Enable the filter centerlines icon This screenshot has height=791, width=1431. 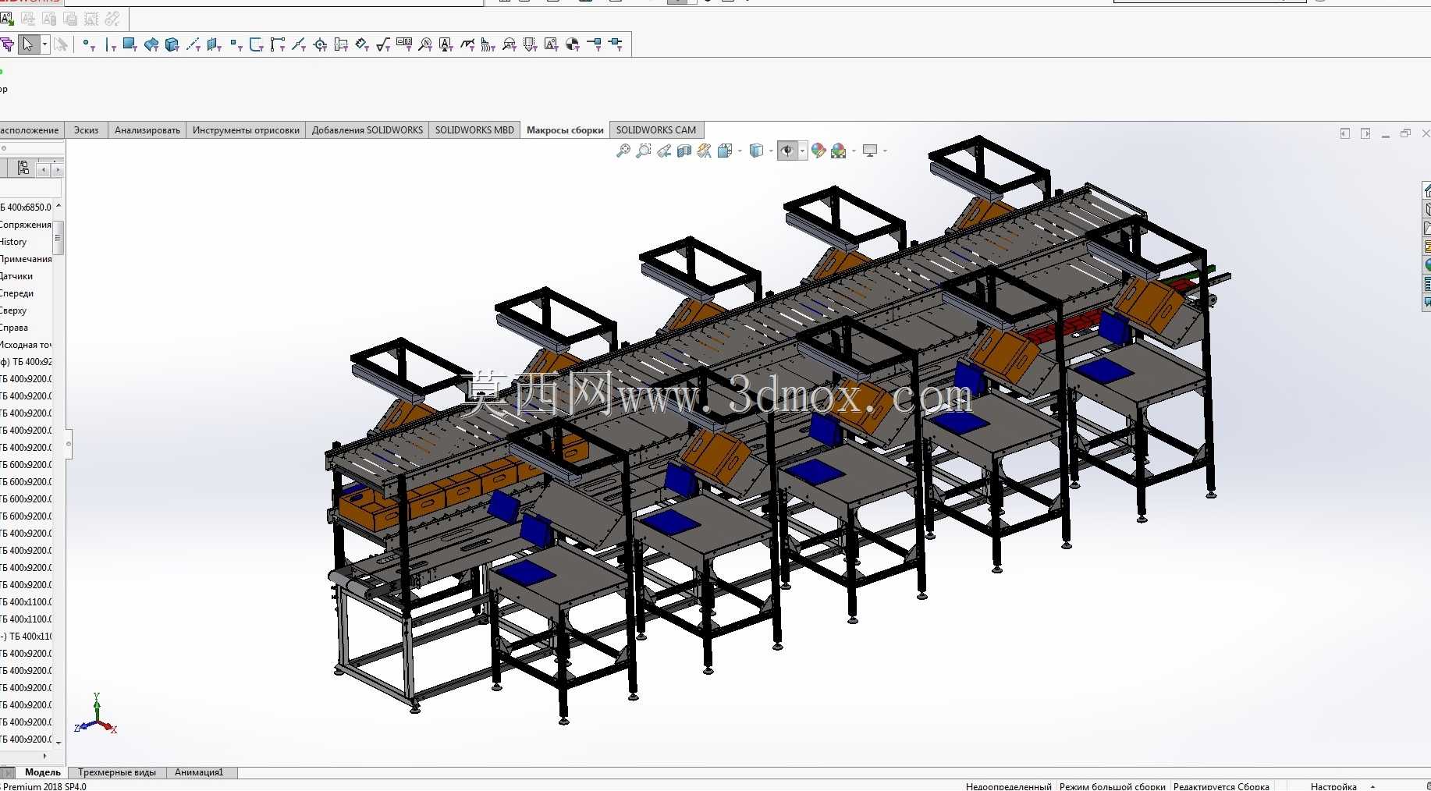point(341,44)
